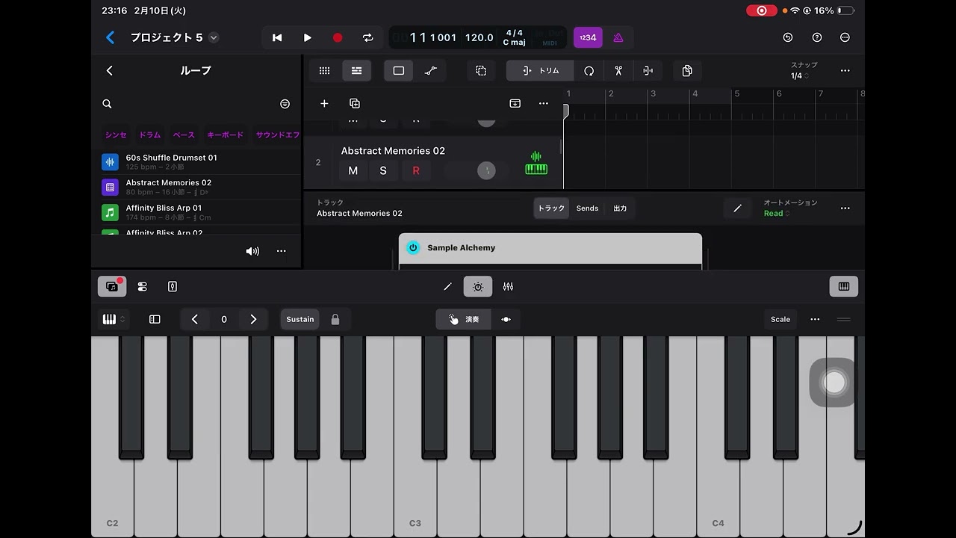The width and height of the screenshot is (956, 538).
Task: Jump to the beginning of the project
Action: 277,37
